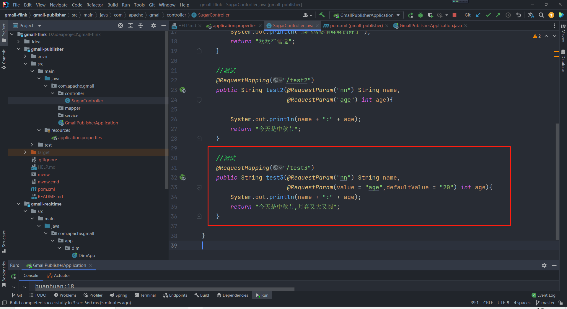Click the editor vertical scrollbar

[x=557, y=181]
